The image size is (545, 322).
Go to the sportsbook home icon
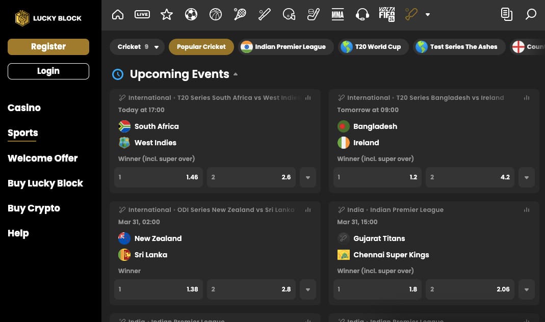[118, 15]
